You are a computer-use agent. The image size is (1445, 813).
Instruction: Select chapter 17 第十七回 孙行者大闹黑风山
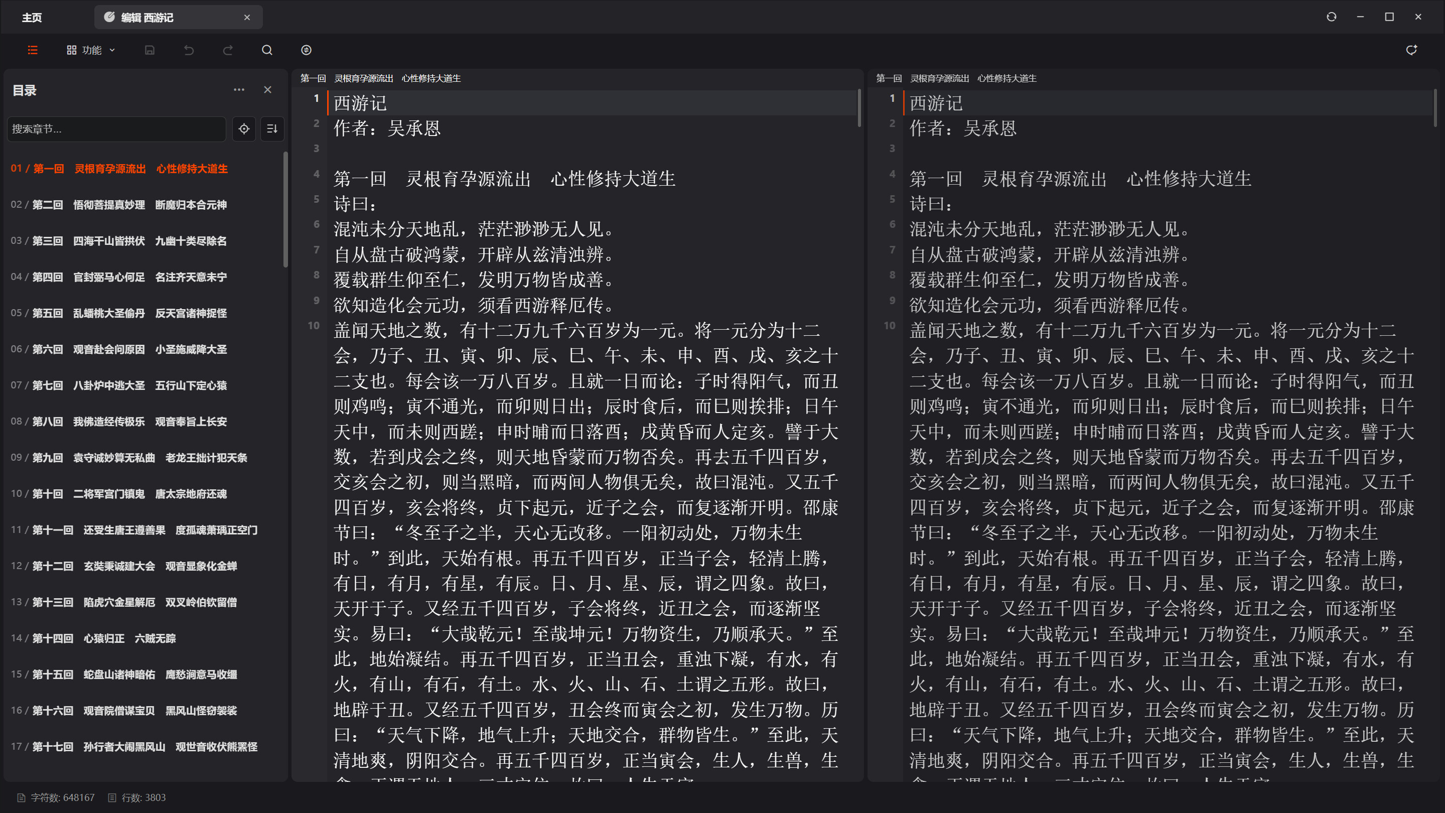coord(143,747)
